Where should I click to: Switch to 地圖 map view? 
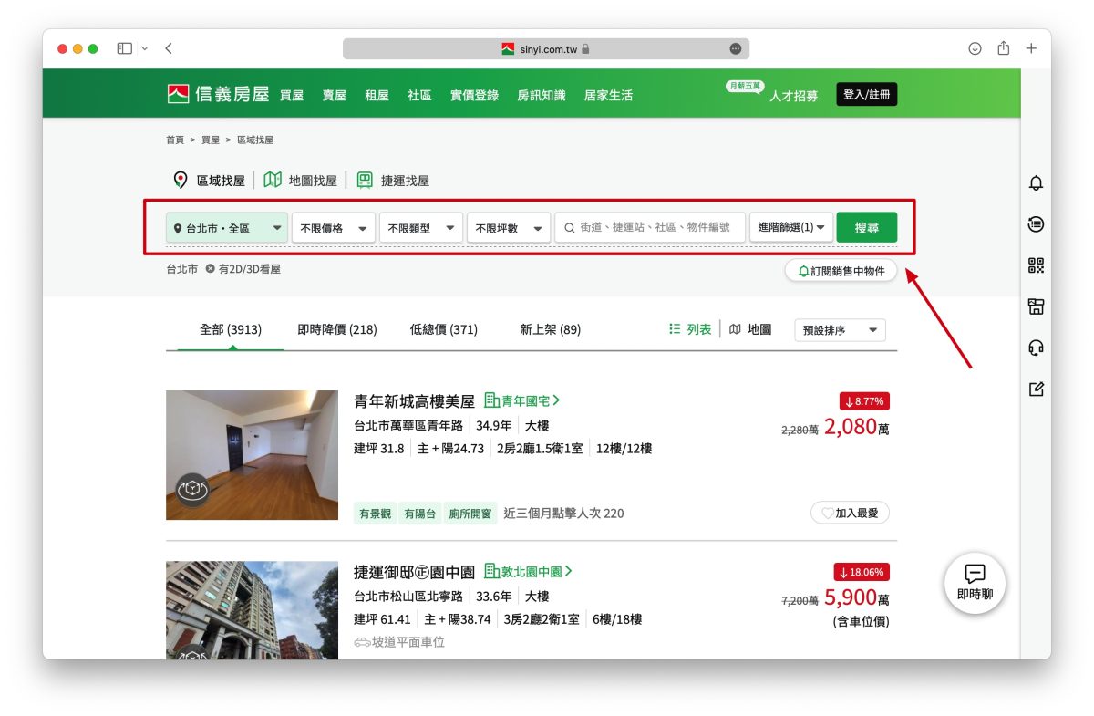[x=750, y=329]
